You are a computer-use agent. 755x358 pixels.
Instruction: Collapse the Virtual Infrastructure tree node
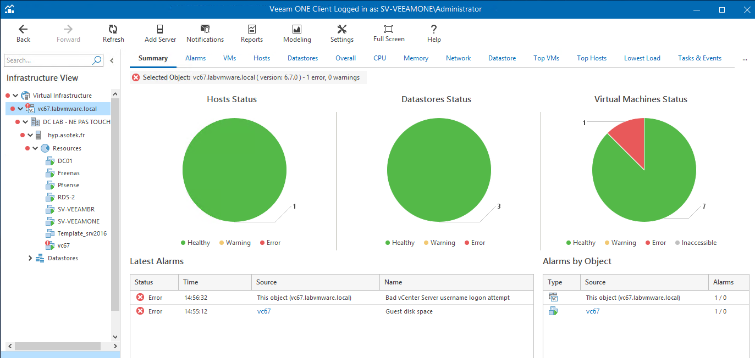[x=15, y=96]
